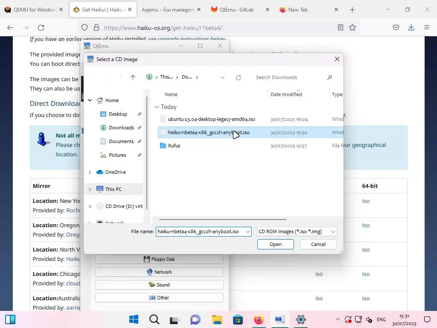
Task: Open File name history dropdown arrow
Action: (x=248, y=232)
